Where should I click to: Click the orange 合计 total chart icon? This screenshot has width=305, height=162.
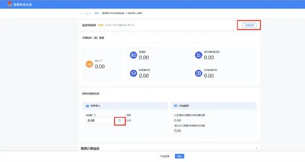point(89,64)
